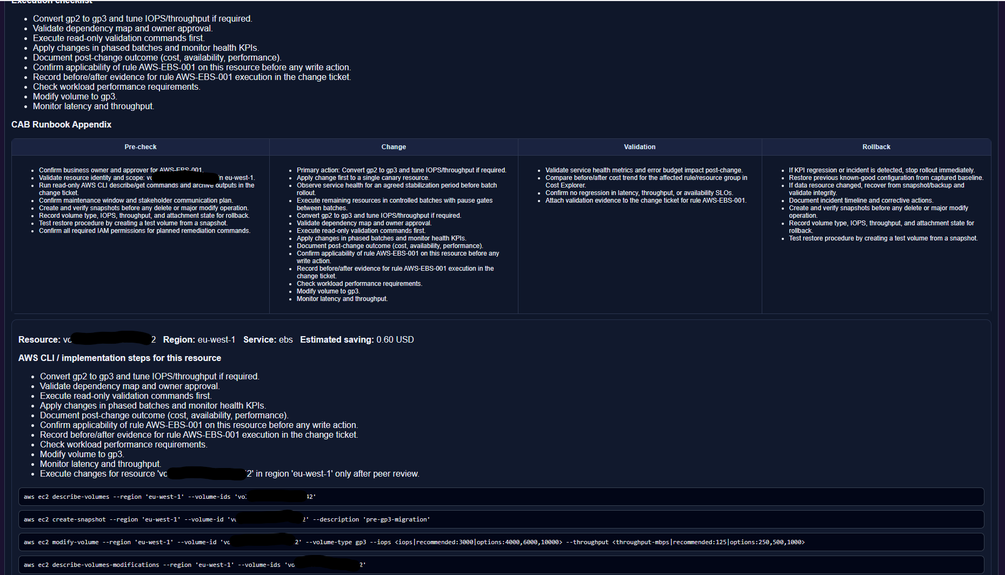Click the Change column header
Viewport: 1005px width, 575px height.
pos(393,147)
